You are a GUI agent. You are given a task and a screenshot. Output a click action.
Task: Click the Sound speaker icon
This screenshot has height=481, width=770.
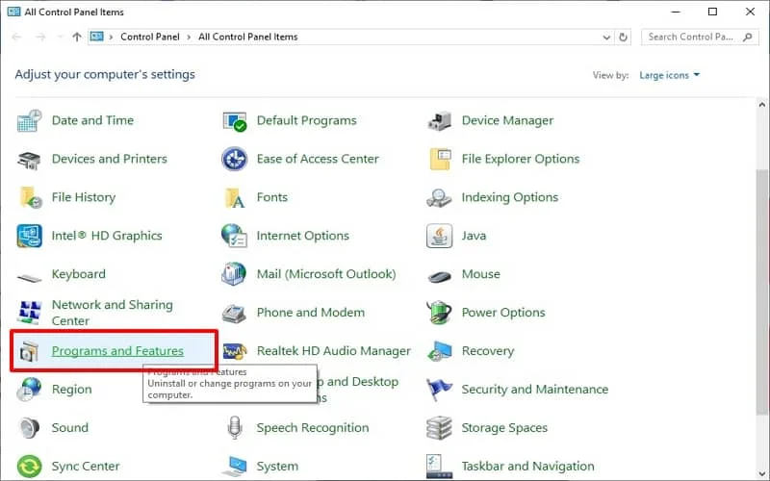click(x=30, y=428)
